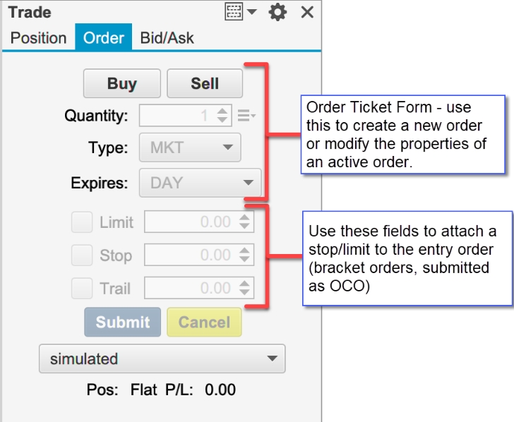
Task: Increase Quantity with the up arrow
Action: 222,111
